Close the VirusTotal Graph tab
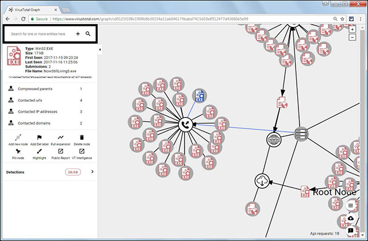 pyautogui.click(x=56, y=10)
